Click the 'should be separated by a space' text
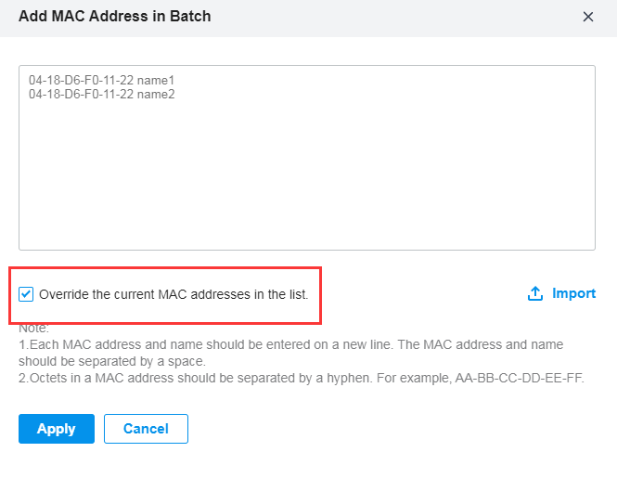The width and height of the screenshot is (617, 478). click(x=112, y=361)
